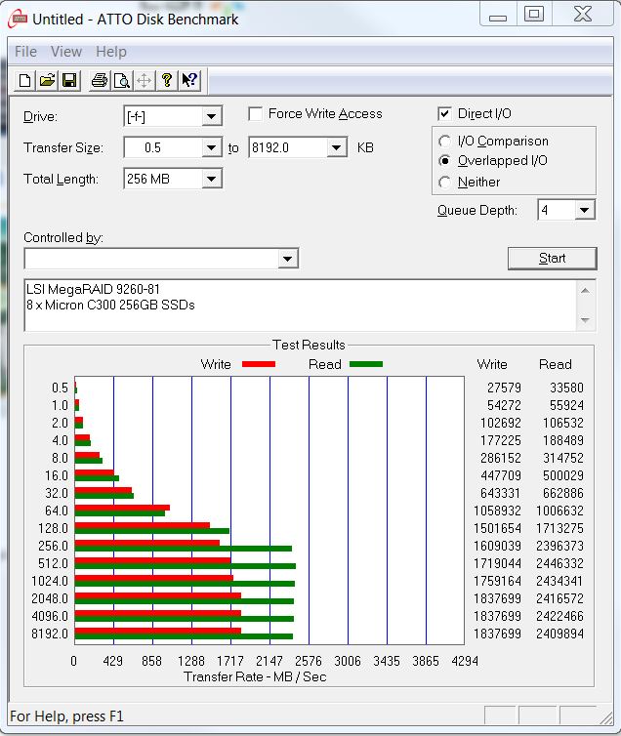Viewport: 621px width, 736px height.
Task: Select the I/O Comparison radio button
Action: [x=445, y=142]
